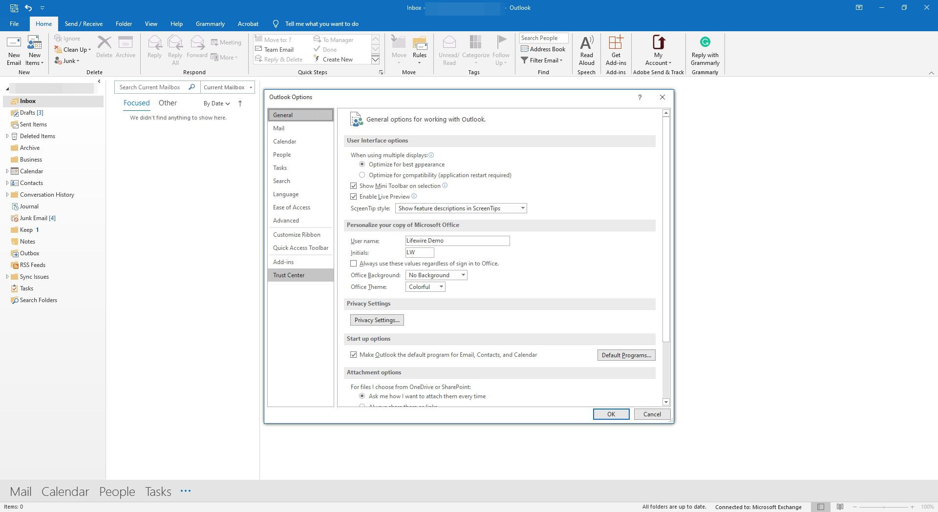Screen dimensions: 938x512
Task: Click the Search People field
Action: click(544, 38)
